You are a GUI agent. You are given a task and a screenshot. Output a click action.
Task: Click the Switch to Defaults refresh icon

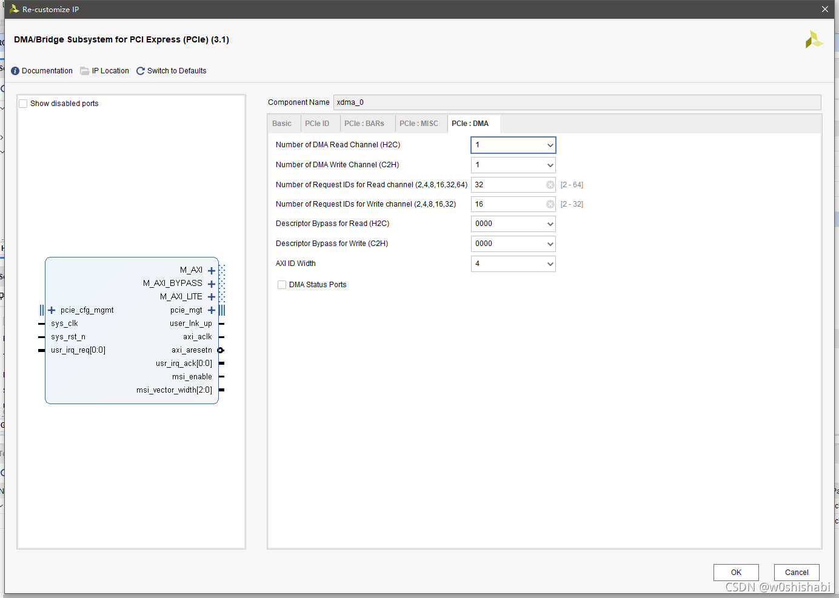(x=141, y=71)
